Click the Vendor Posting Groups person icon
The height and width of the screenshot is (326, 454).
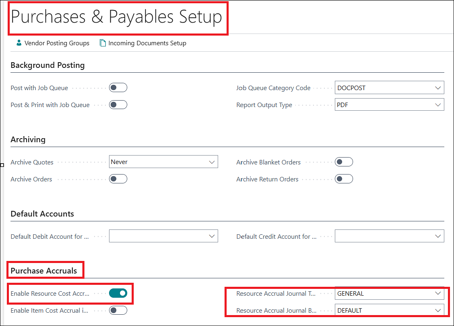click(x=19, y=43)
